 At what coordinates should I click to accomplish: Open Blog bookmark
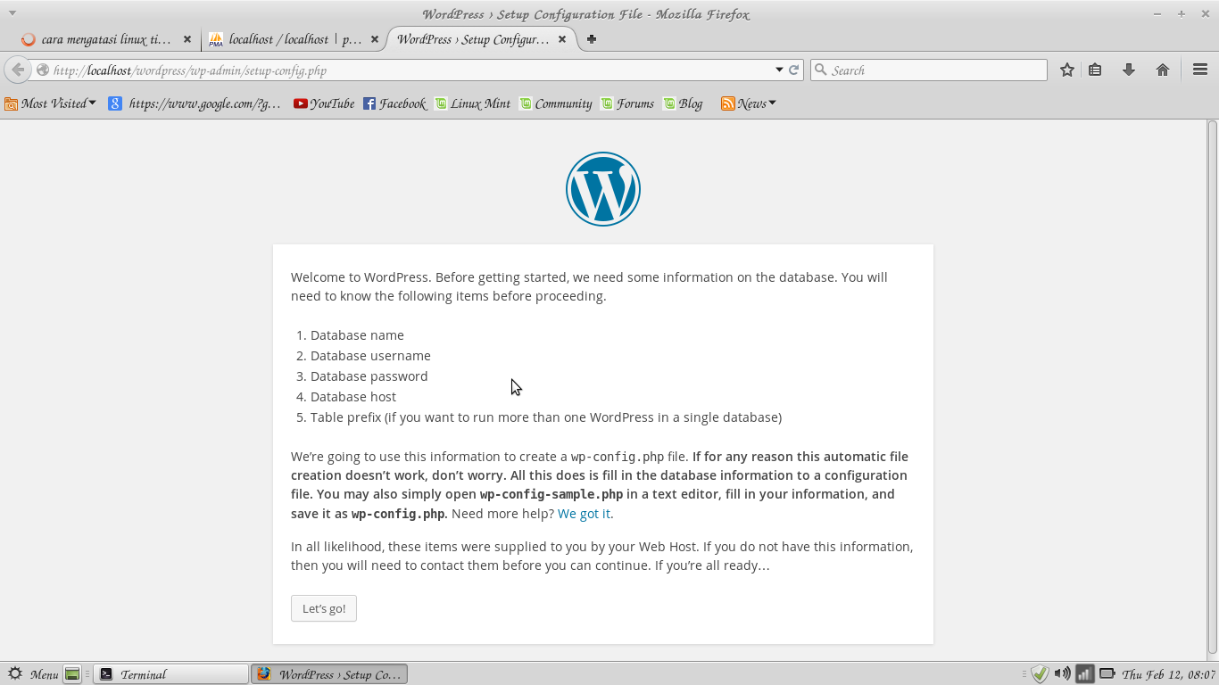tap(683, 103)
